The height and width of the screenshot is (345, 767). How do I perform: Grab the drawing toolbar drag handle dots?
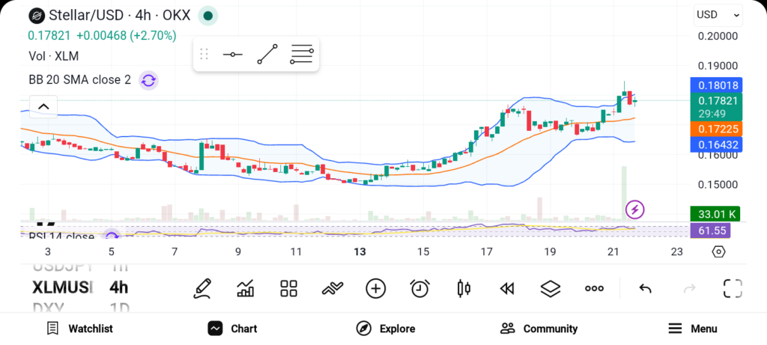pyautogui.click(x=204, y=54)
